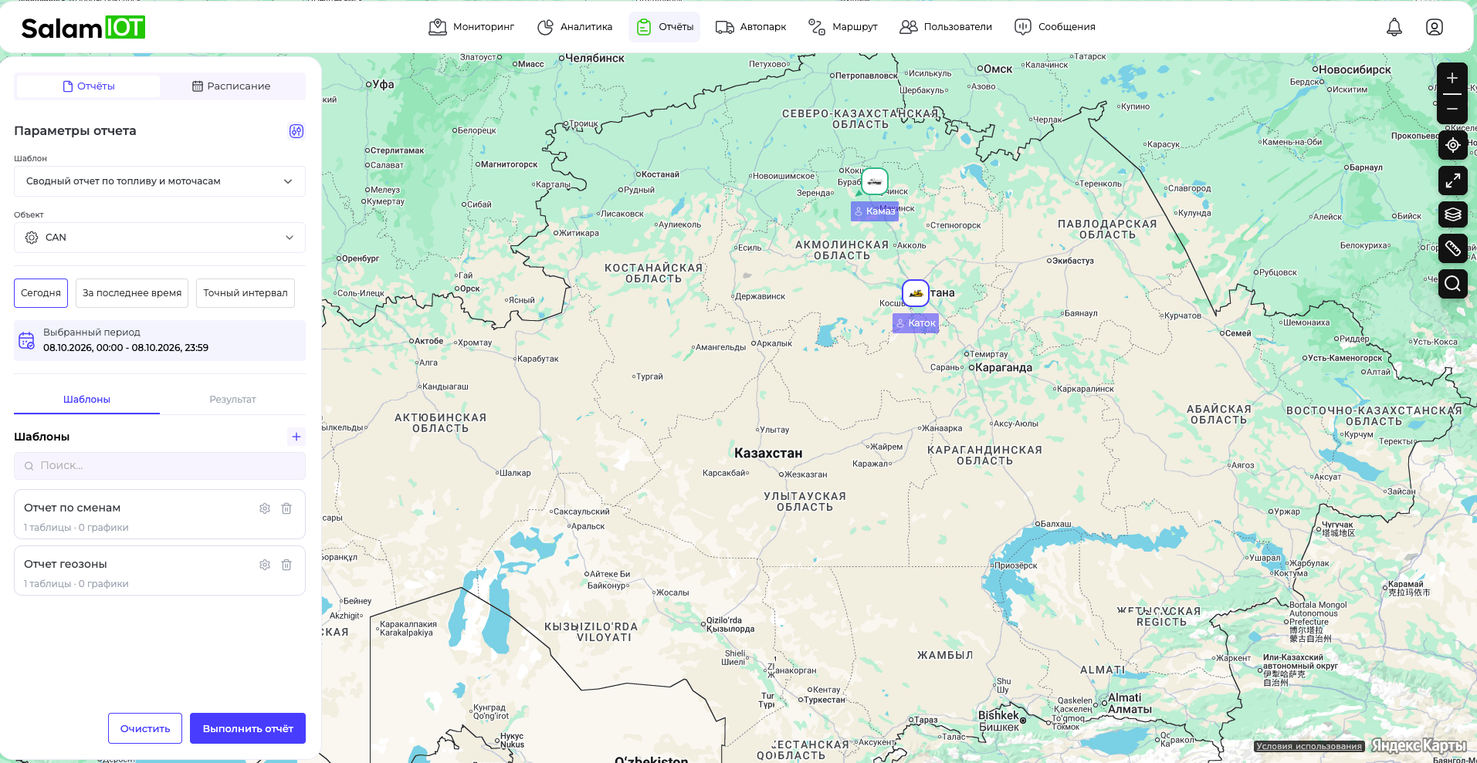Click the Каток label on map
The width and height of the screenshot is (1477, 763).
916,323
